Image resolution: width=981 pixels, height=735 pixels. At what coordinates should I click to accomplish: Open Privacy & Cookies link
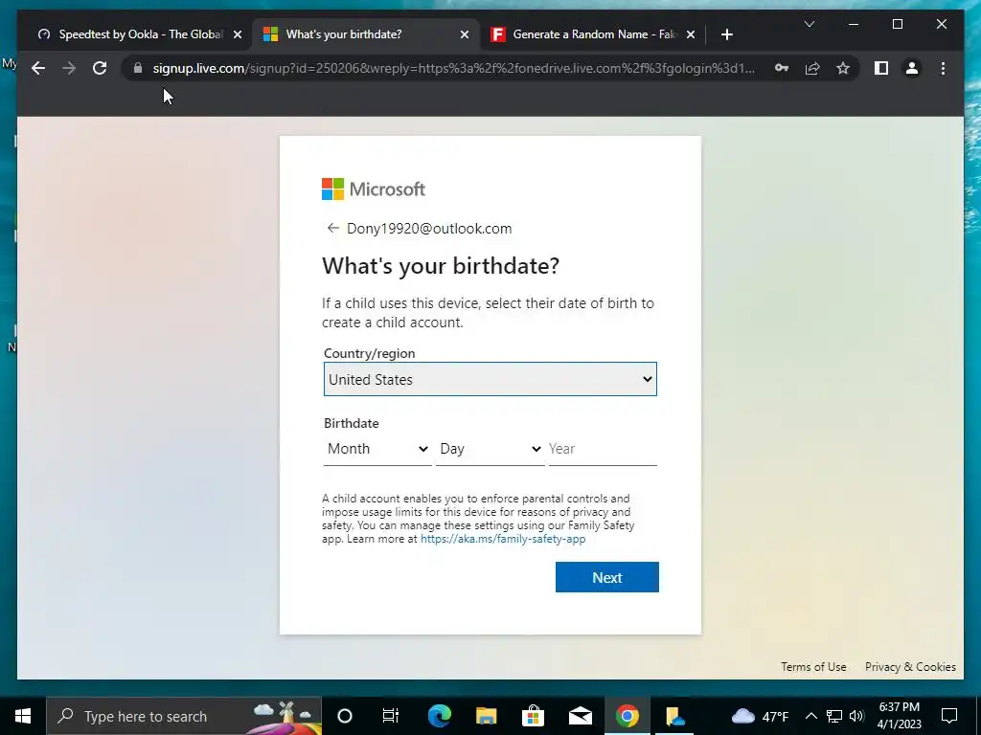910,667
